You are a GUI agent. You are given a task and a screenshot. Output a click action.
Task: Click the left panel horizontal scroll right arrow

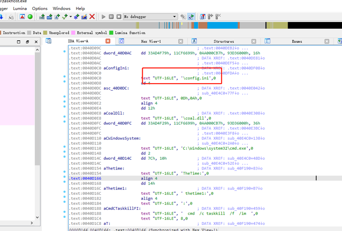(32, 223)
